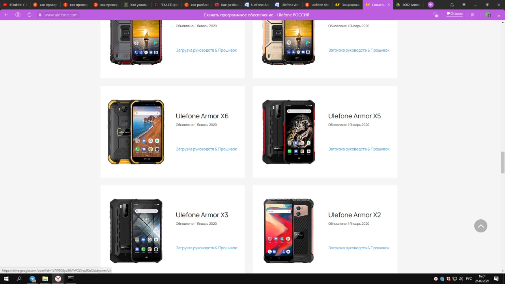
Task: Open Armor X6 manuals and firmware download link
Action: 206,149
